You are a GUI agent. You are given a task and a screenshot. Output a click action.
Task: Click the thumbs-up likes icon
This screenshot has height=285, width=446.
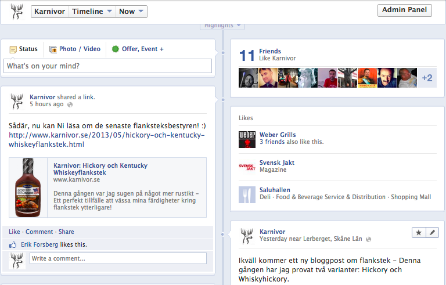pyautogui.click(x=13, y=244)
